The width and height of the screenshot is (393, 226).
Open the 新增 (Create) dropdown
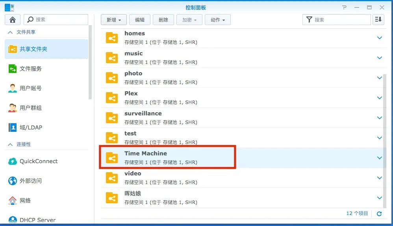pyautogui.click(x=114, y=19)
